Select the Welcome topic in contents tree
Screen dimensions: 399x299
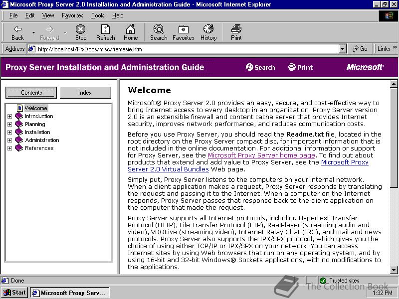pyautogui.click(x=36, y=108)
